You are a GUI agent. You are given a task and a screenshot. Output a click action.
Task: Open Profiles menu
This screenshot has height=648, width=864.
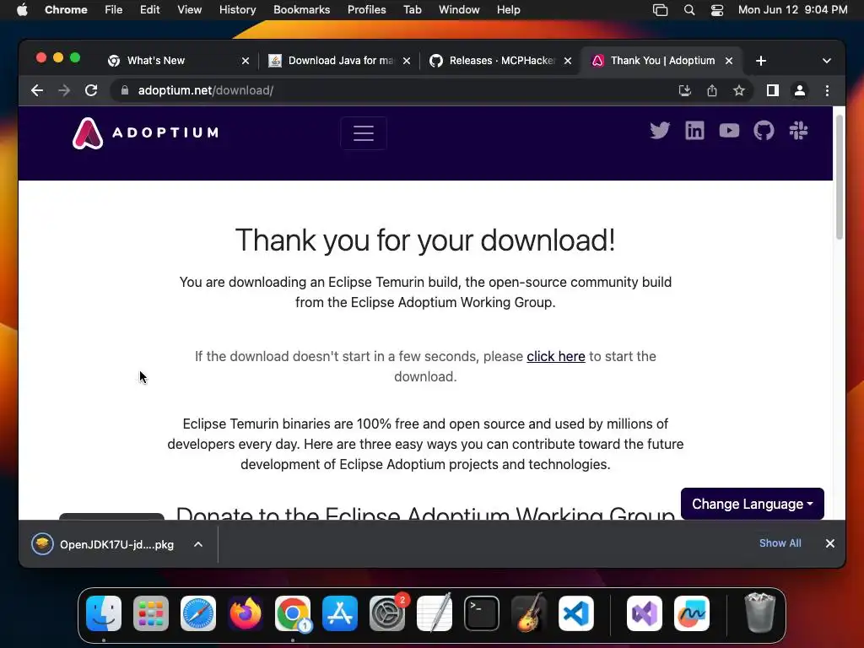click(x=366, y=10)
